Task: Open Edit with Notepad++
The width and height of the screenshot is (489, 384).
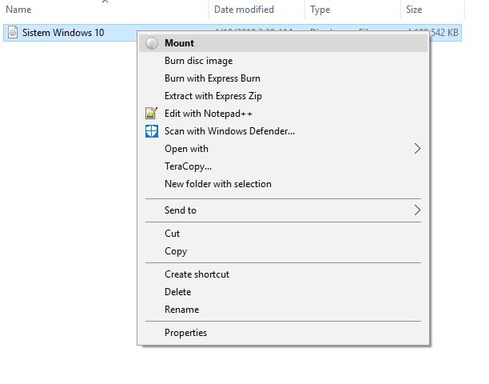Action: click(x=283, y=114)
